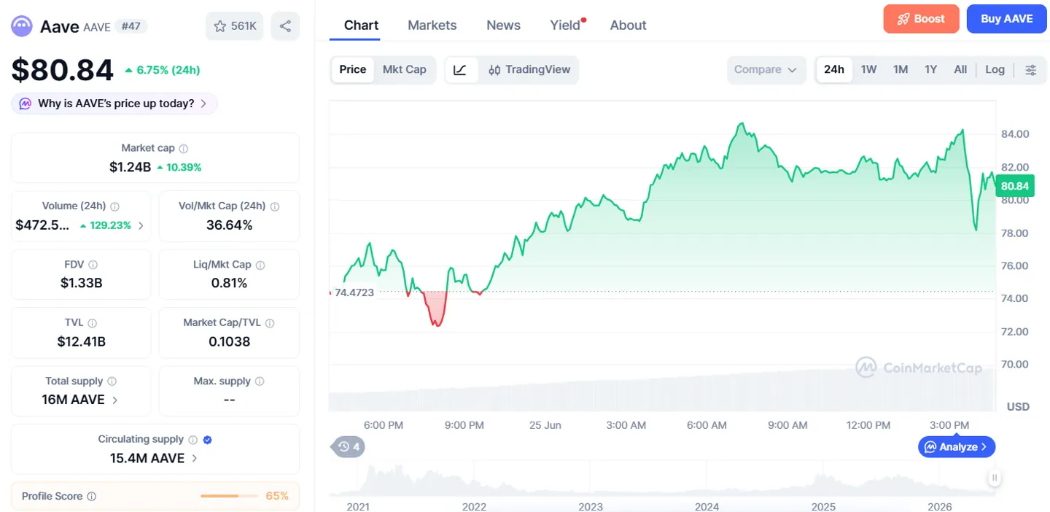Open the Max. supply info icon
The width and height of the screenshot is (1050, 512).
click(260, 381)
